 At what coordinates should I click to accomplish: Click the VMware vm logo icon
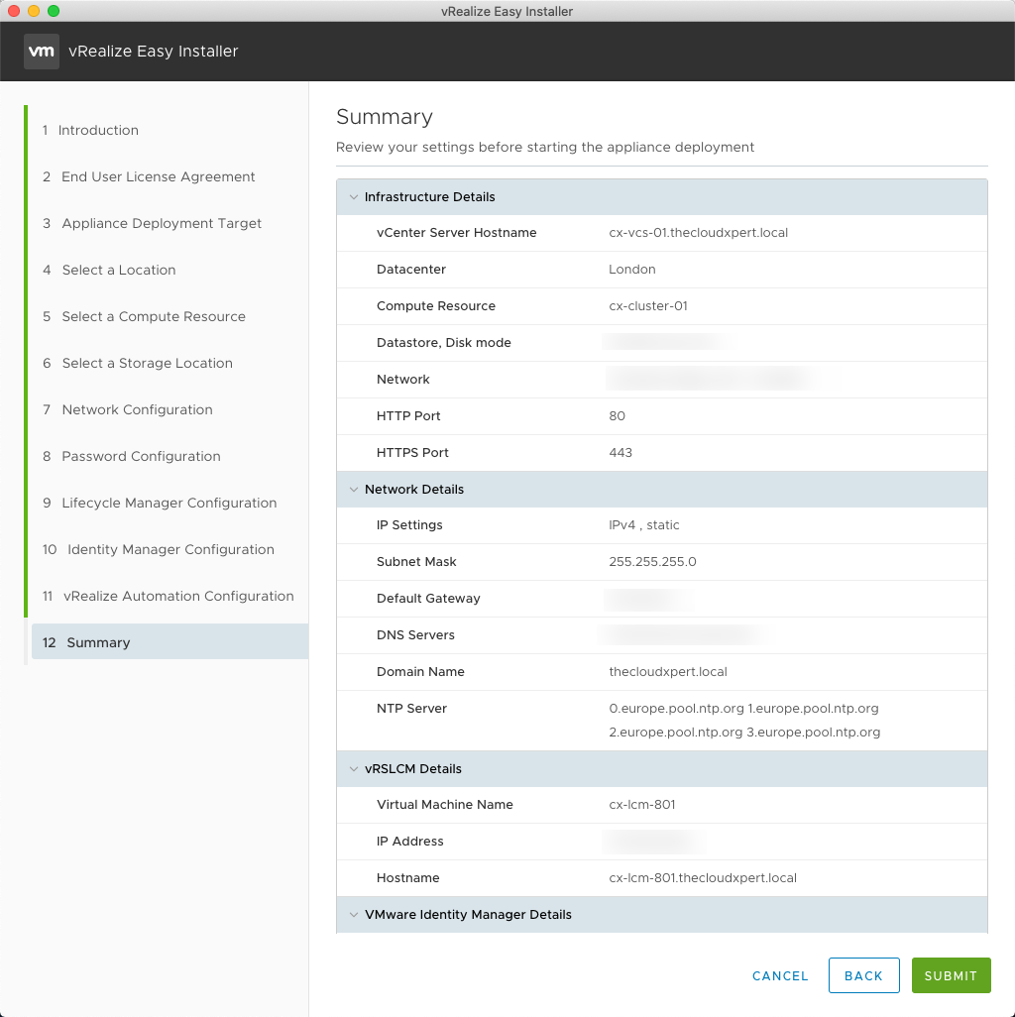(42, 52)
